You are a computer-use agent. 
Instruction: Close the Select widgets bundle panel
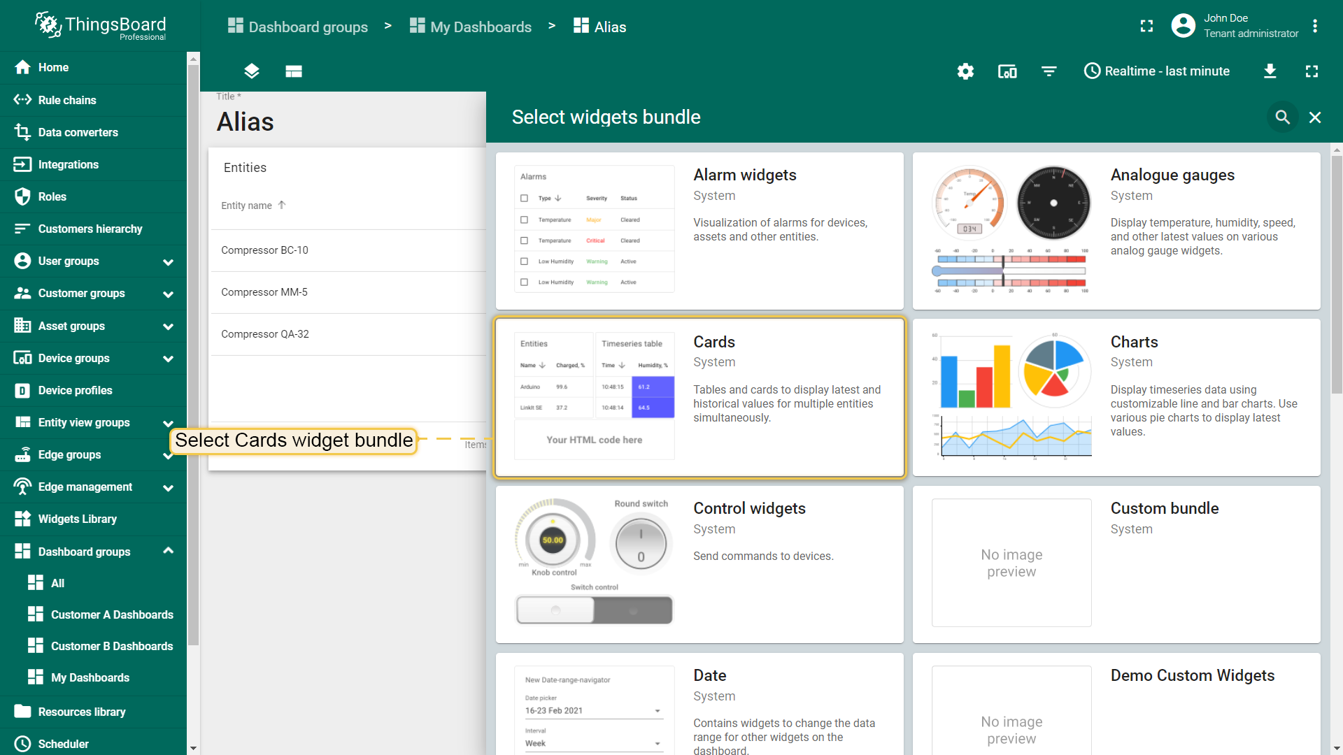tap(1315, 117)
